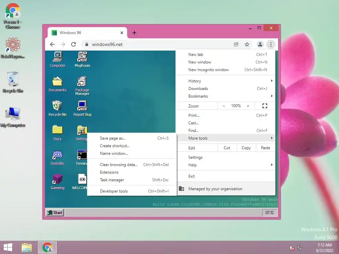Open the DataWagon desktop shortcut
339x254 pixels.
(13, 48)
